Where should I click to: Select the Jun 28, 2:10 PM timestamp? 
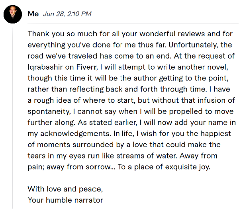pyautogui.click(x=67, y=14)
